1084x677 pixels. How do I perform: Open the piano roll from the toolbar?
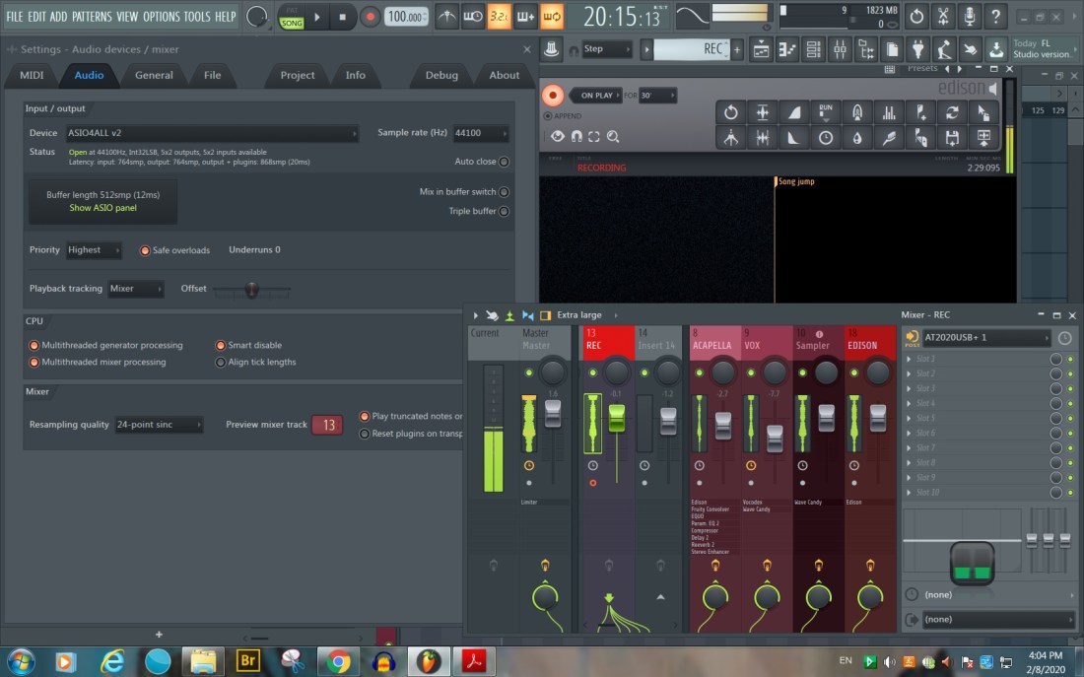pyautogui.click(x=787, y=49)
